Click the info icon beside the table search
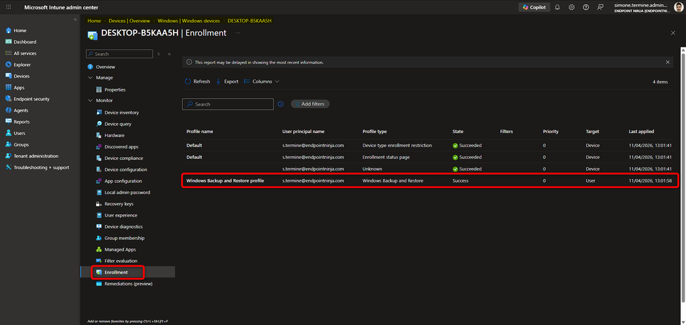686x325 pixels. tap(281, 104)
